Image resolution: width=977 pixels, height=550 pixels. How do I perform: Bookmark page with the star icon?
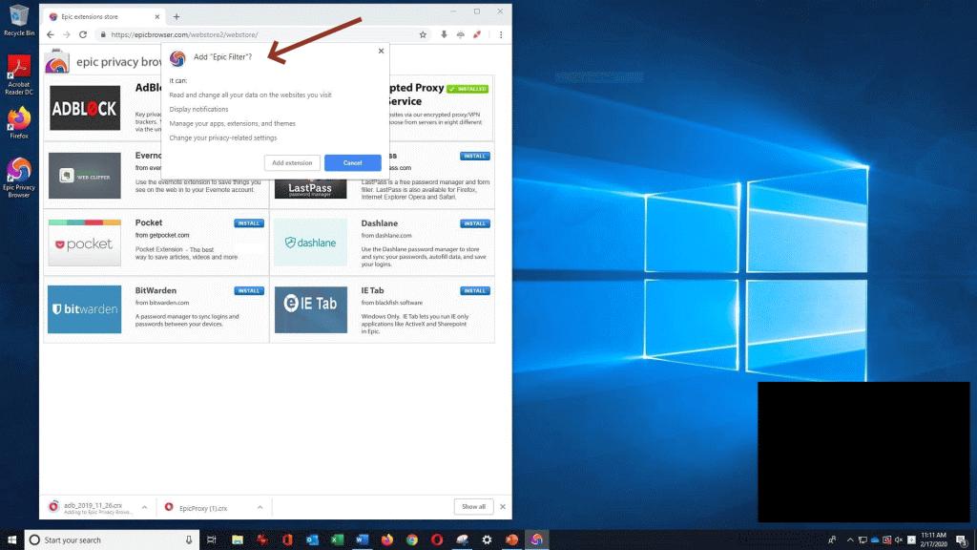(x=423, y=35)
